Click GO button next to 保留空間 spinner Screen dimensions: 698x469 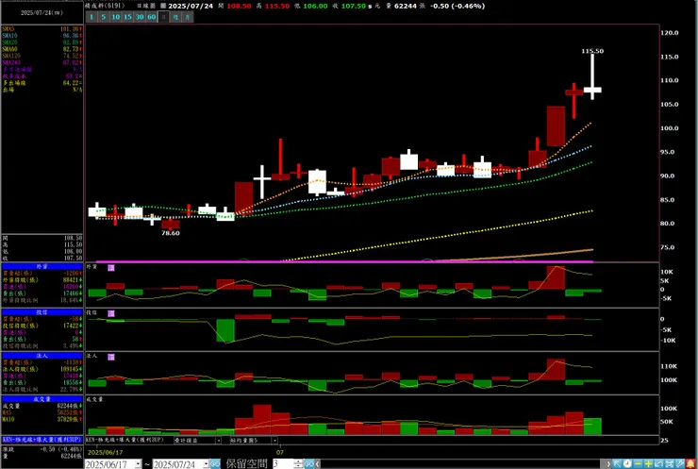point(309,463)
